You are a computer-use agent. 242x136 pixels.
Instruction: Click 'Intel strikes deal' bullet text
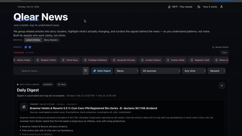pos(48,131)
